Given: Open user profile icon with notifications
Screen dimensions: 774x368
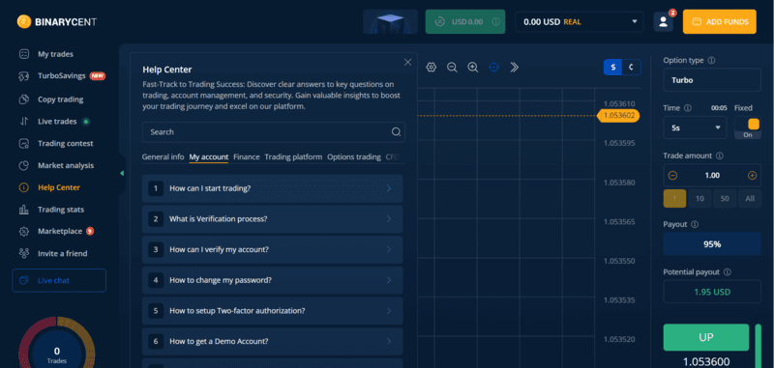Looking at the screenshot, I should (664, 21).
